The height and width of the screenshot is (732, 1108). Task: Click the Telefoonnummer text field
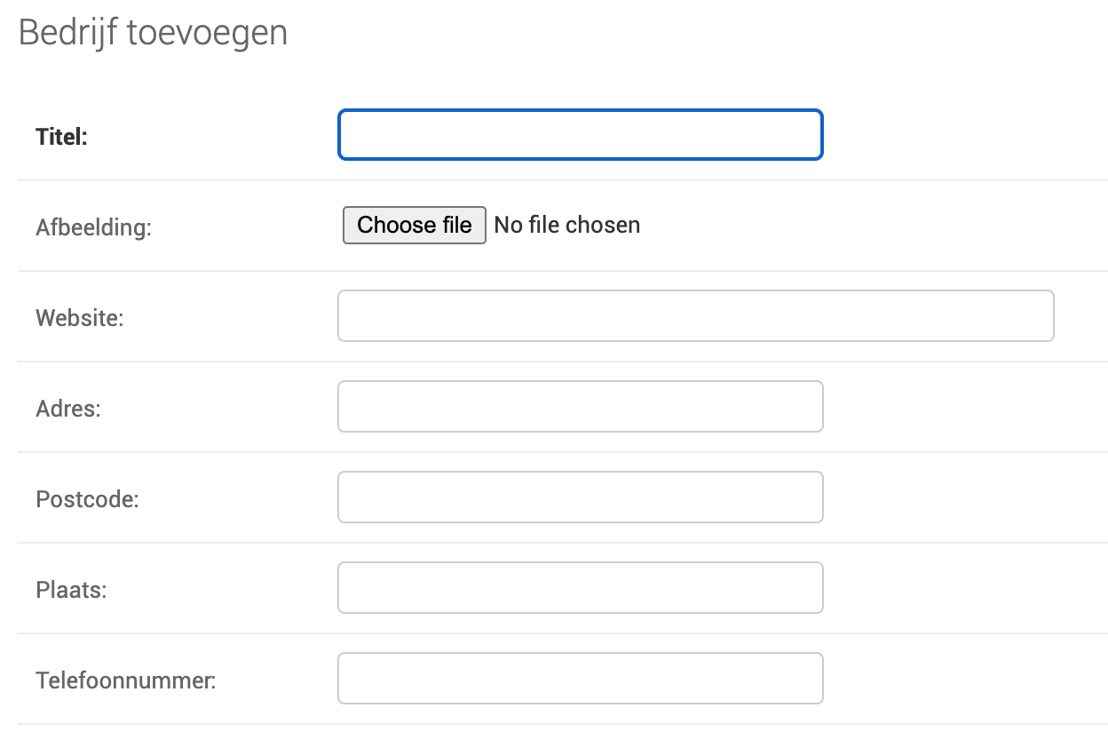[580, 678]
